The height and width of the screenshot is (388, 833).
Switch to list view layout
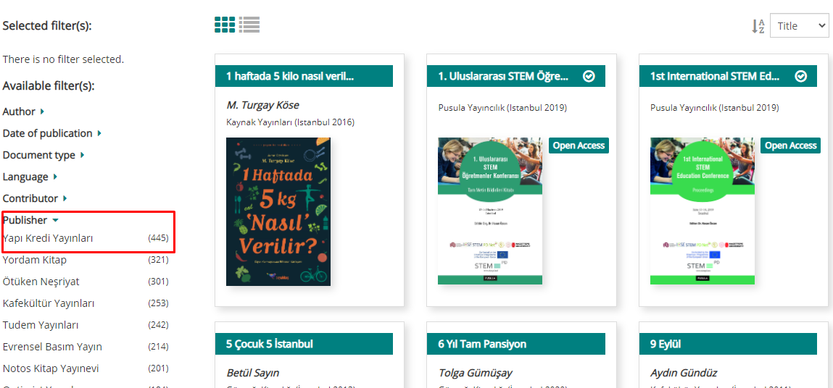[249, 25]
